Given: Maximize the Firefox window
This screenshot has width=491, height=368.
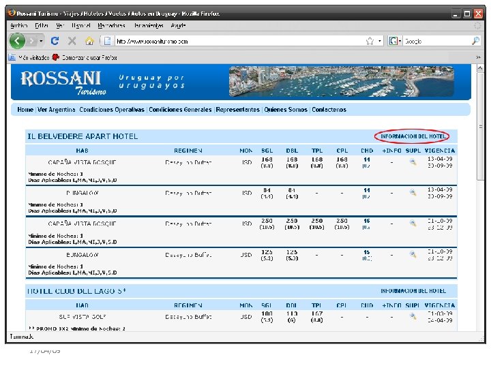Looking at the screenshot, I should click(466, 14).
